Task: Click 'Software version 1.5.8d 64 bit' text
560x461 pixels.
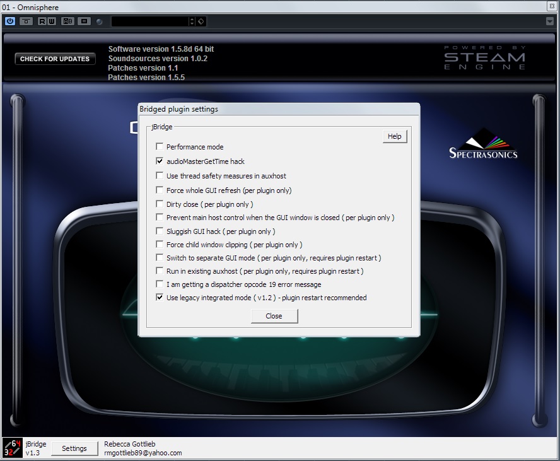Action: tap(161, 49)
